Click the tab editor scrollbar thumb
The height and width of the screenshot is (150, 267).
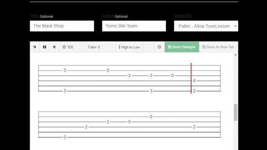[x=235, y=112]
